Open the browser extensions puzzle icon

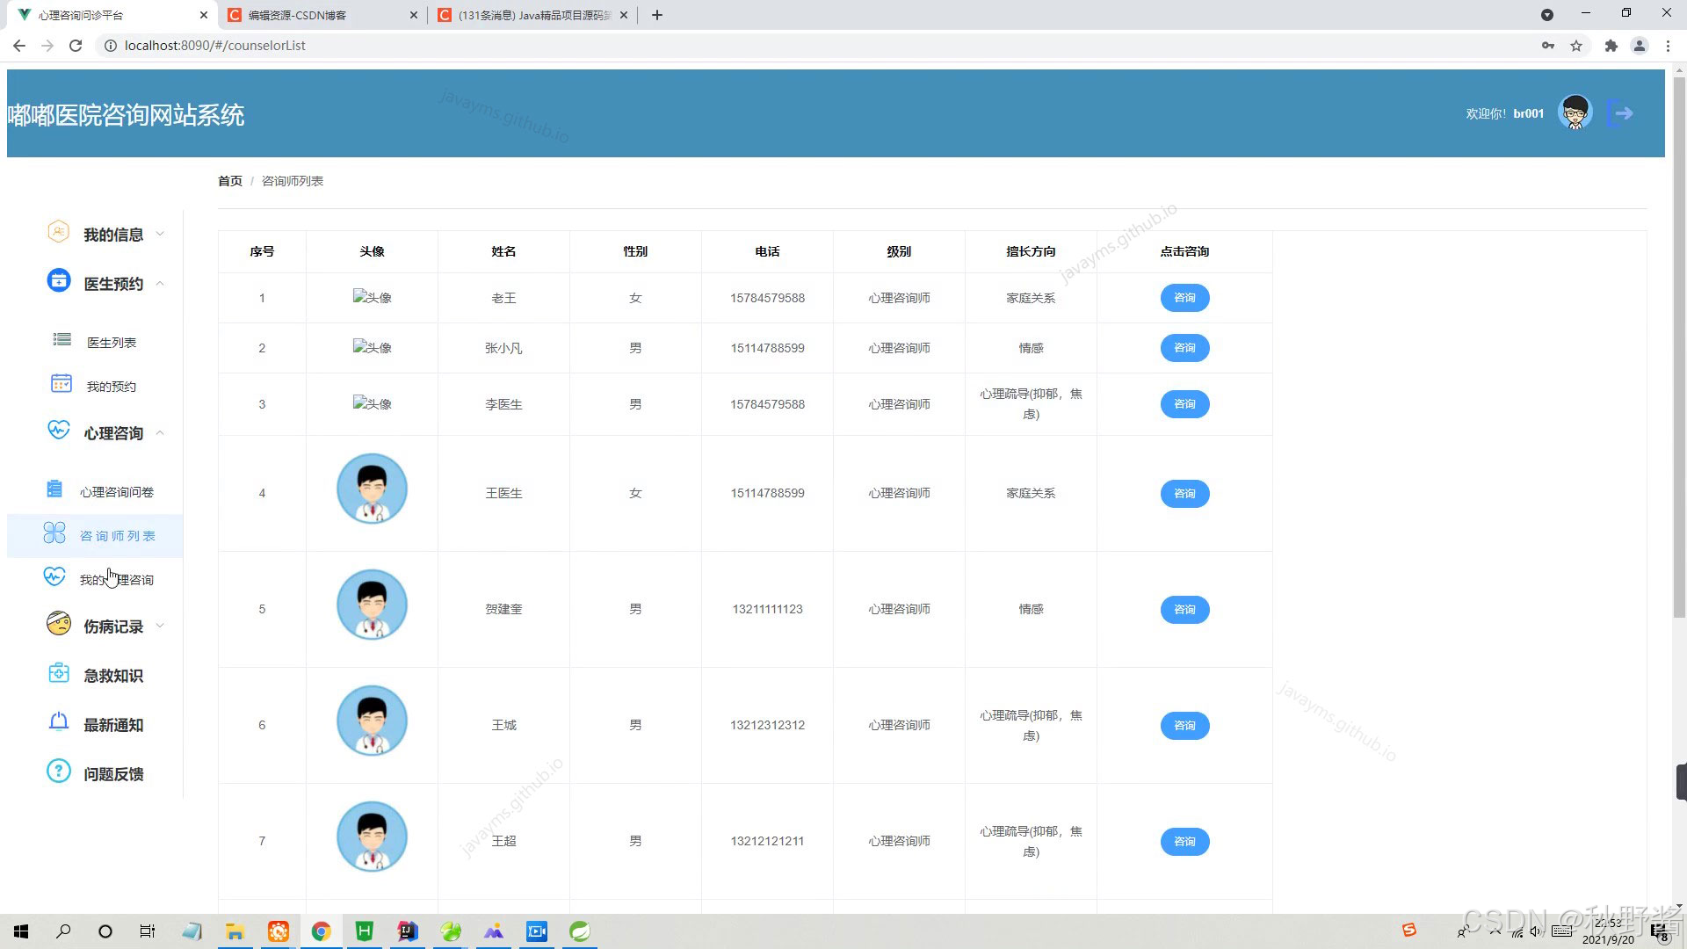pos(1611,46)
